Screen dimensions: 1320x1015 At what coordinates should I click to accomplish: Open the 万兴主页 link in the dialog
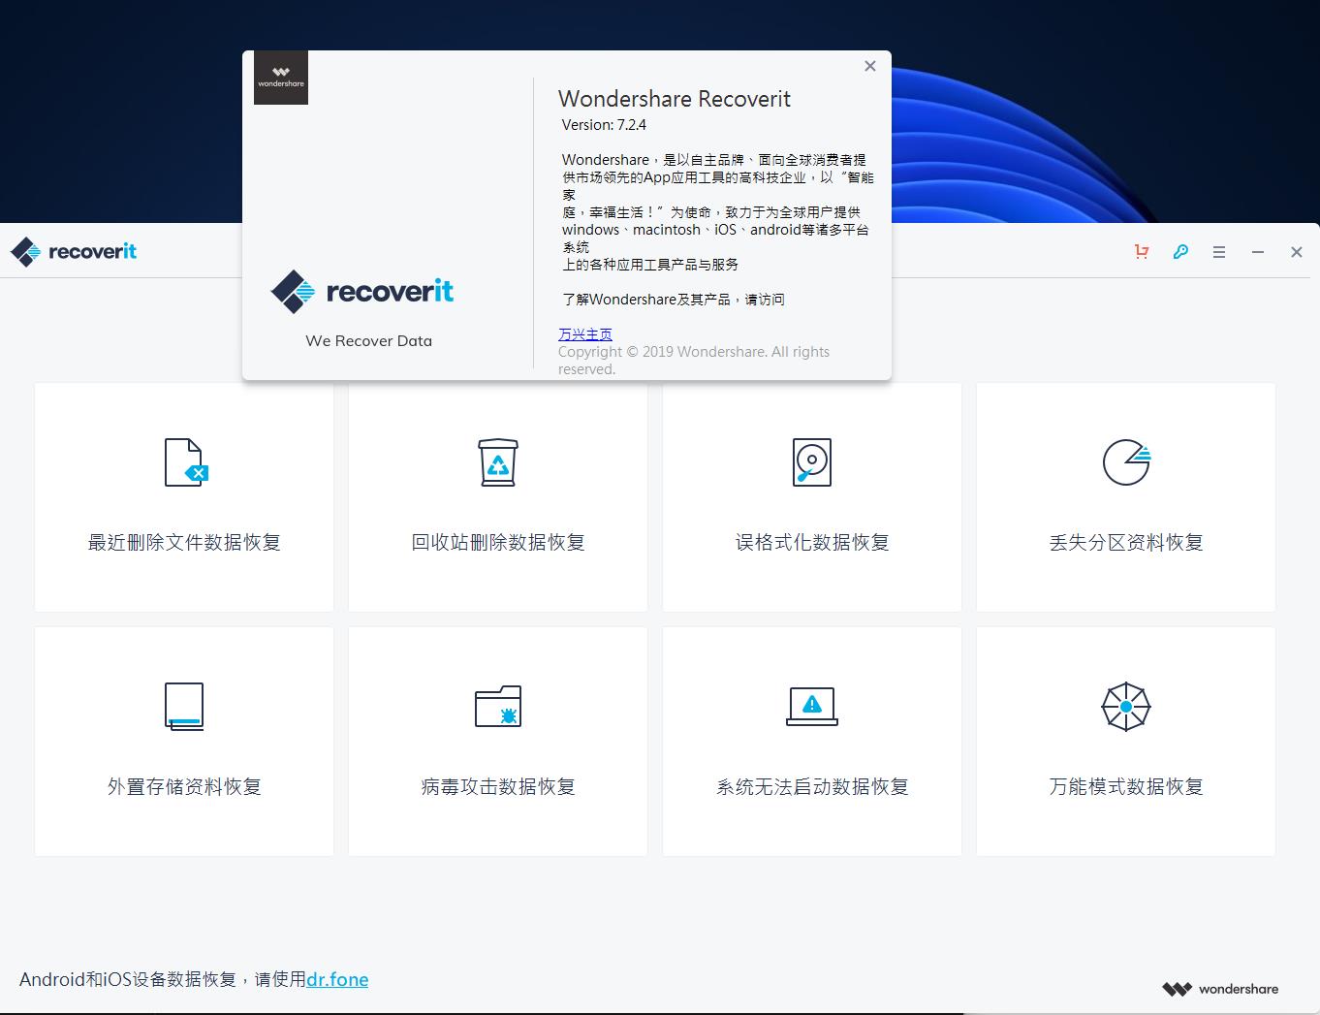pyautogui.click(x=584, y=333)
